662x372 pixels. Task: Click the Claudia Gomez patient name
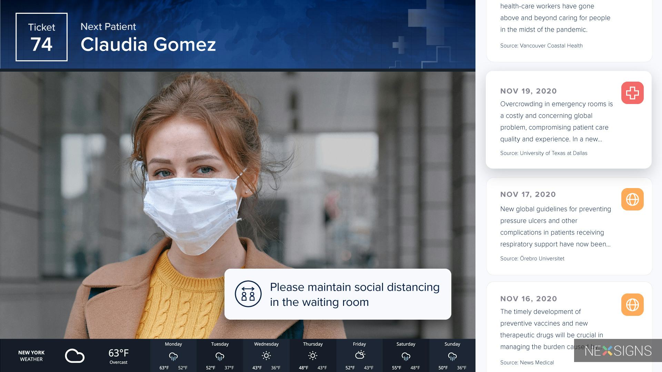(x=148, y=44)
